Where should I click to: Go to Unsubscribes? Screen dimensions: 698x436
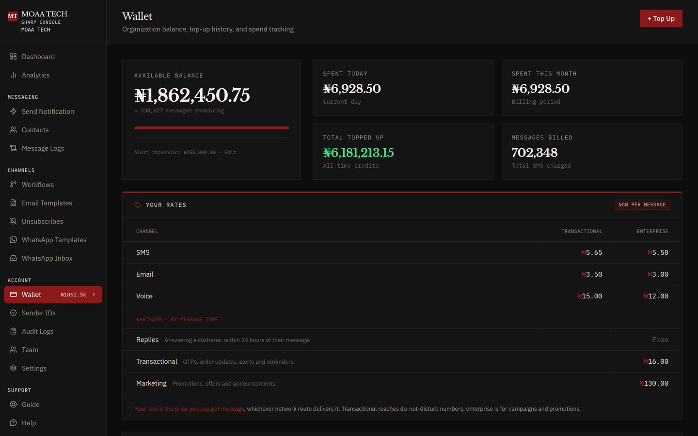point(53,221)
